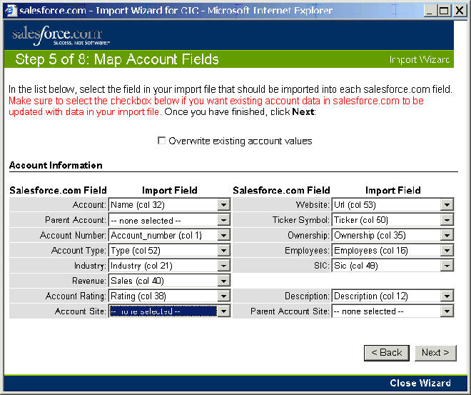This screenshot has width=471, height=395.
Task: Enable Overwrite existing account values checkbox
Action: point(161,141)
